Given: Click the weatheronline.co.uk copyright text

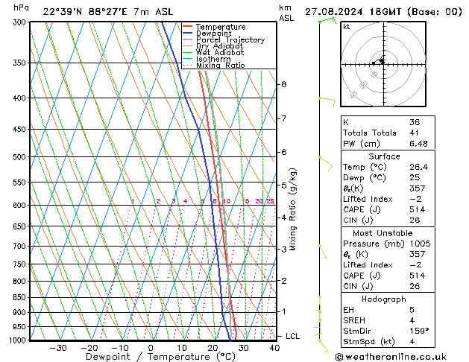Looking at the screenshot, I should 391,357.
